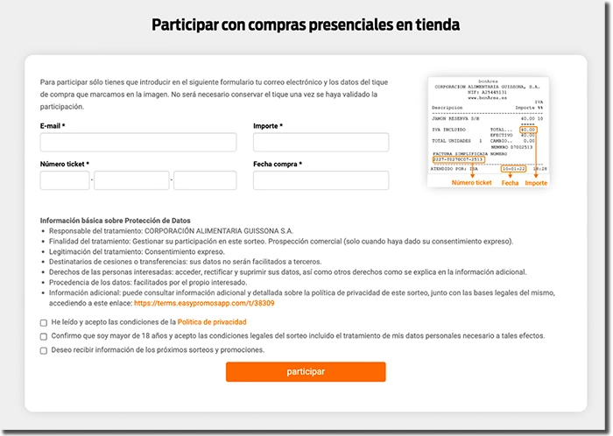The width and height of the screenshot is (613, 436).
Task: Enable receiving próximos sorteos y promociones
Action: (x=44, y=350)
